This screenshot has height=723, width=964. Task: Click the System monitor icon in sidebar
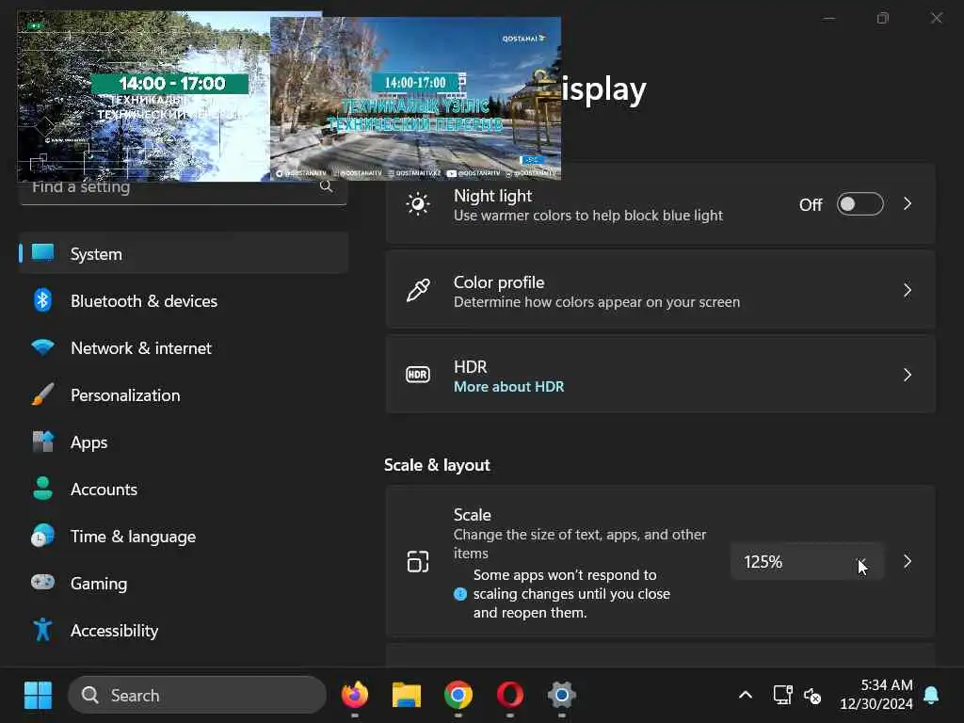(42, 252)
